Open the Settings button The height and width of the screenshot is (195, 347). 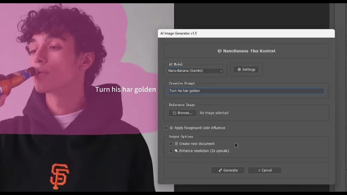click(x=246, y=70)
